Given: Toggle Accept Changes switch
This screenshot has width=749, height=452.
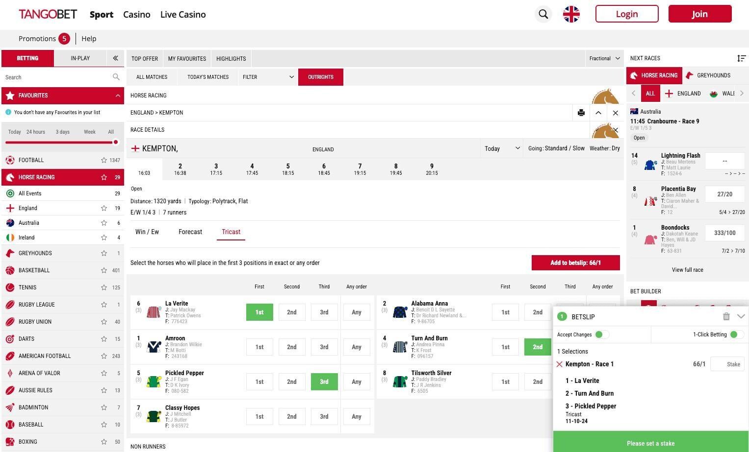Looking at the screenshot, I should [602, 334].
